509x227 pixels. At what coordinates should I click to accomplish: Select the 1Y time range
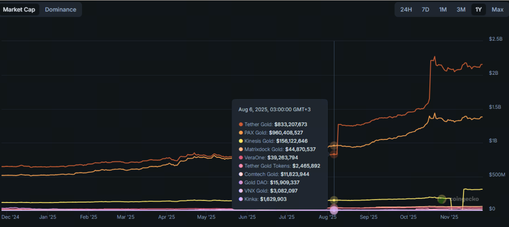[x=479, y=9]
